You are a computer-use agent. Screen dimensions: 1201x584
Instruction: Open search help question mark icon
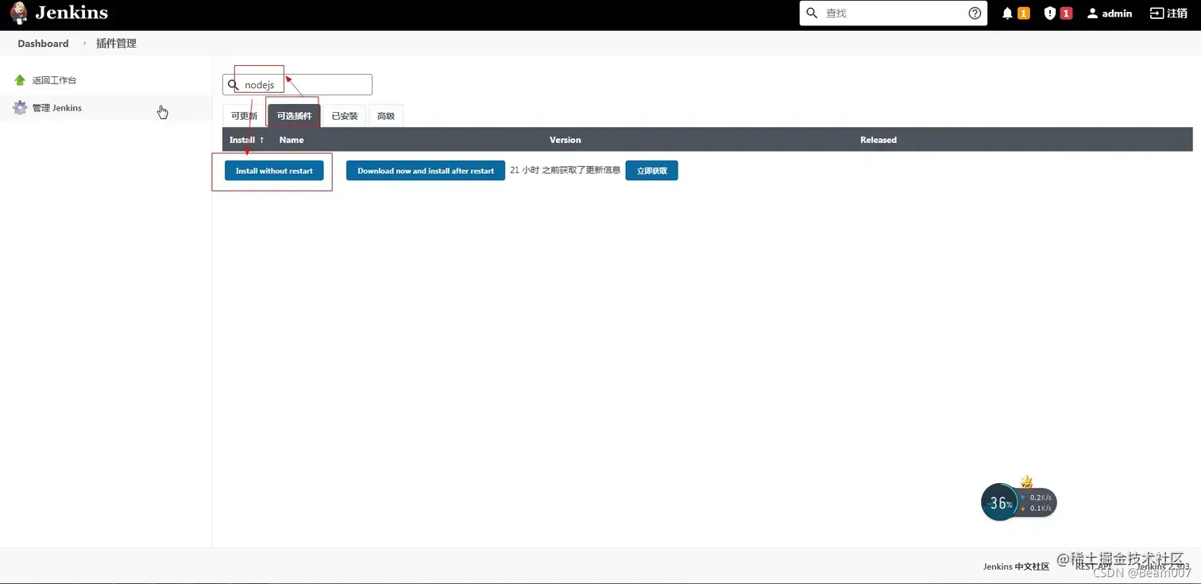(x=975, y=14)
